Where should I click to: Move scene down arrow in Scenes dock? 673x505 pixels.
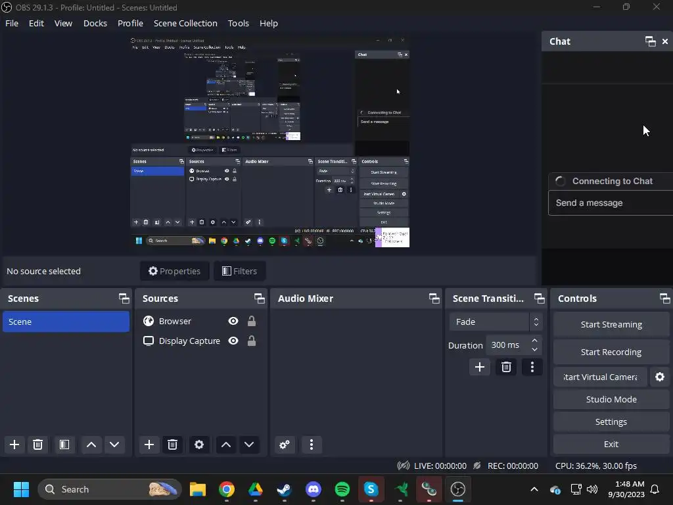coord(114,445)
